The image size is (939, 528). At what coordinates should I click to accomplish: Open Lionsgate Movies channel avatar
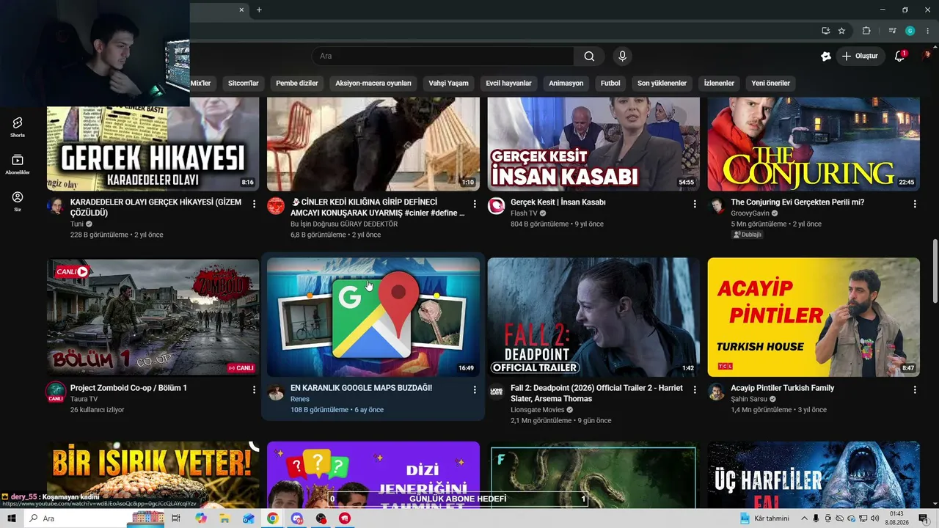coord(496,392)
